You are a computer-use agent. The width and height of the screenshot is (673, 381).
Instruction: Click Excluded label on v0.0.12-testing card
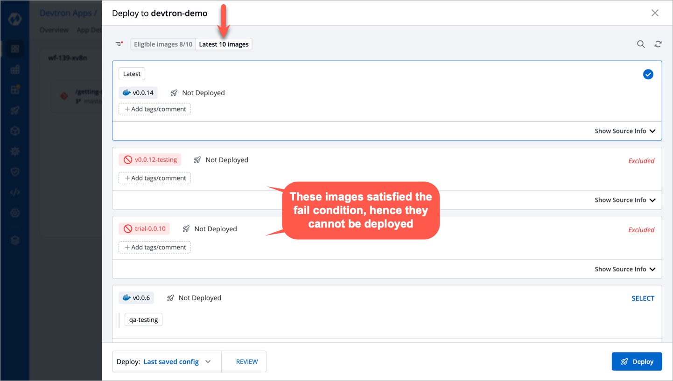click(641, 161)
